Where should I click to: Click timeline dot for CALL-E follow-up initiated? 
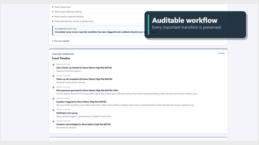(53, 65)
